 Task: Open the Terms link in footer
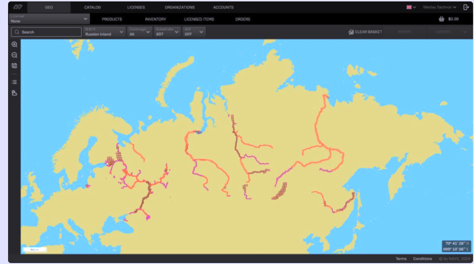401,259
